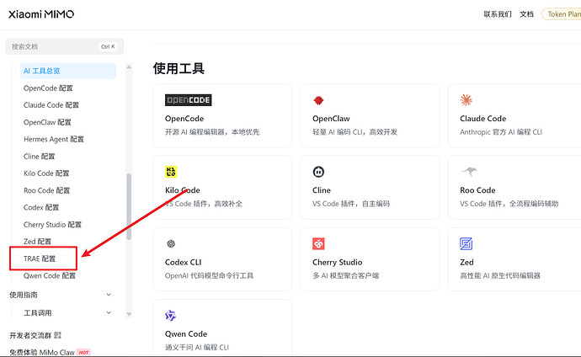Screen dimensions: 581x357
Task: Click the Codex CLI icon
Action: [x=171, y=243]
